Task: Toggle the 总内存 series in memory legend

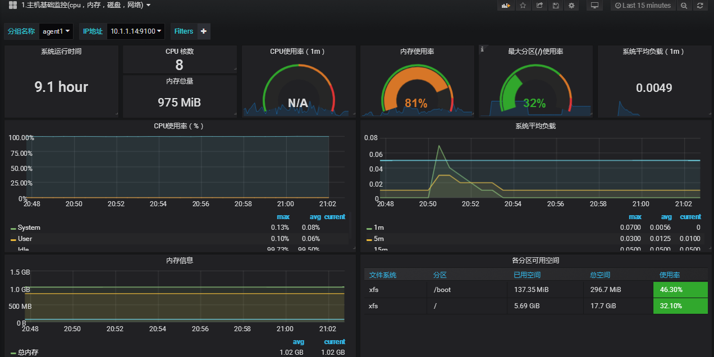Action: 28,353
